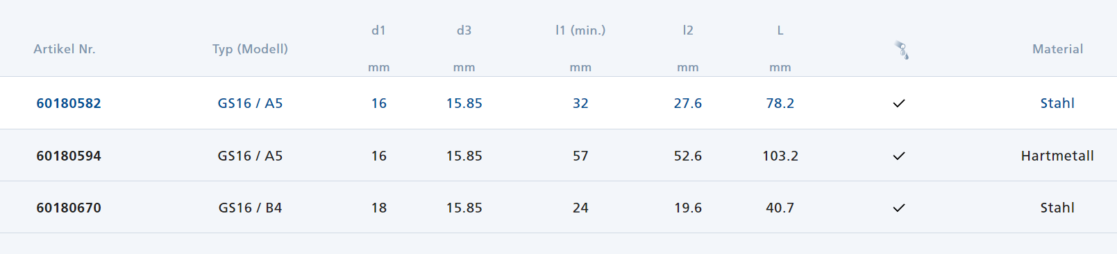Click the d1 column header
Viewport: 1117px width, 254px height.
[378, 30]
